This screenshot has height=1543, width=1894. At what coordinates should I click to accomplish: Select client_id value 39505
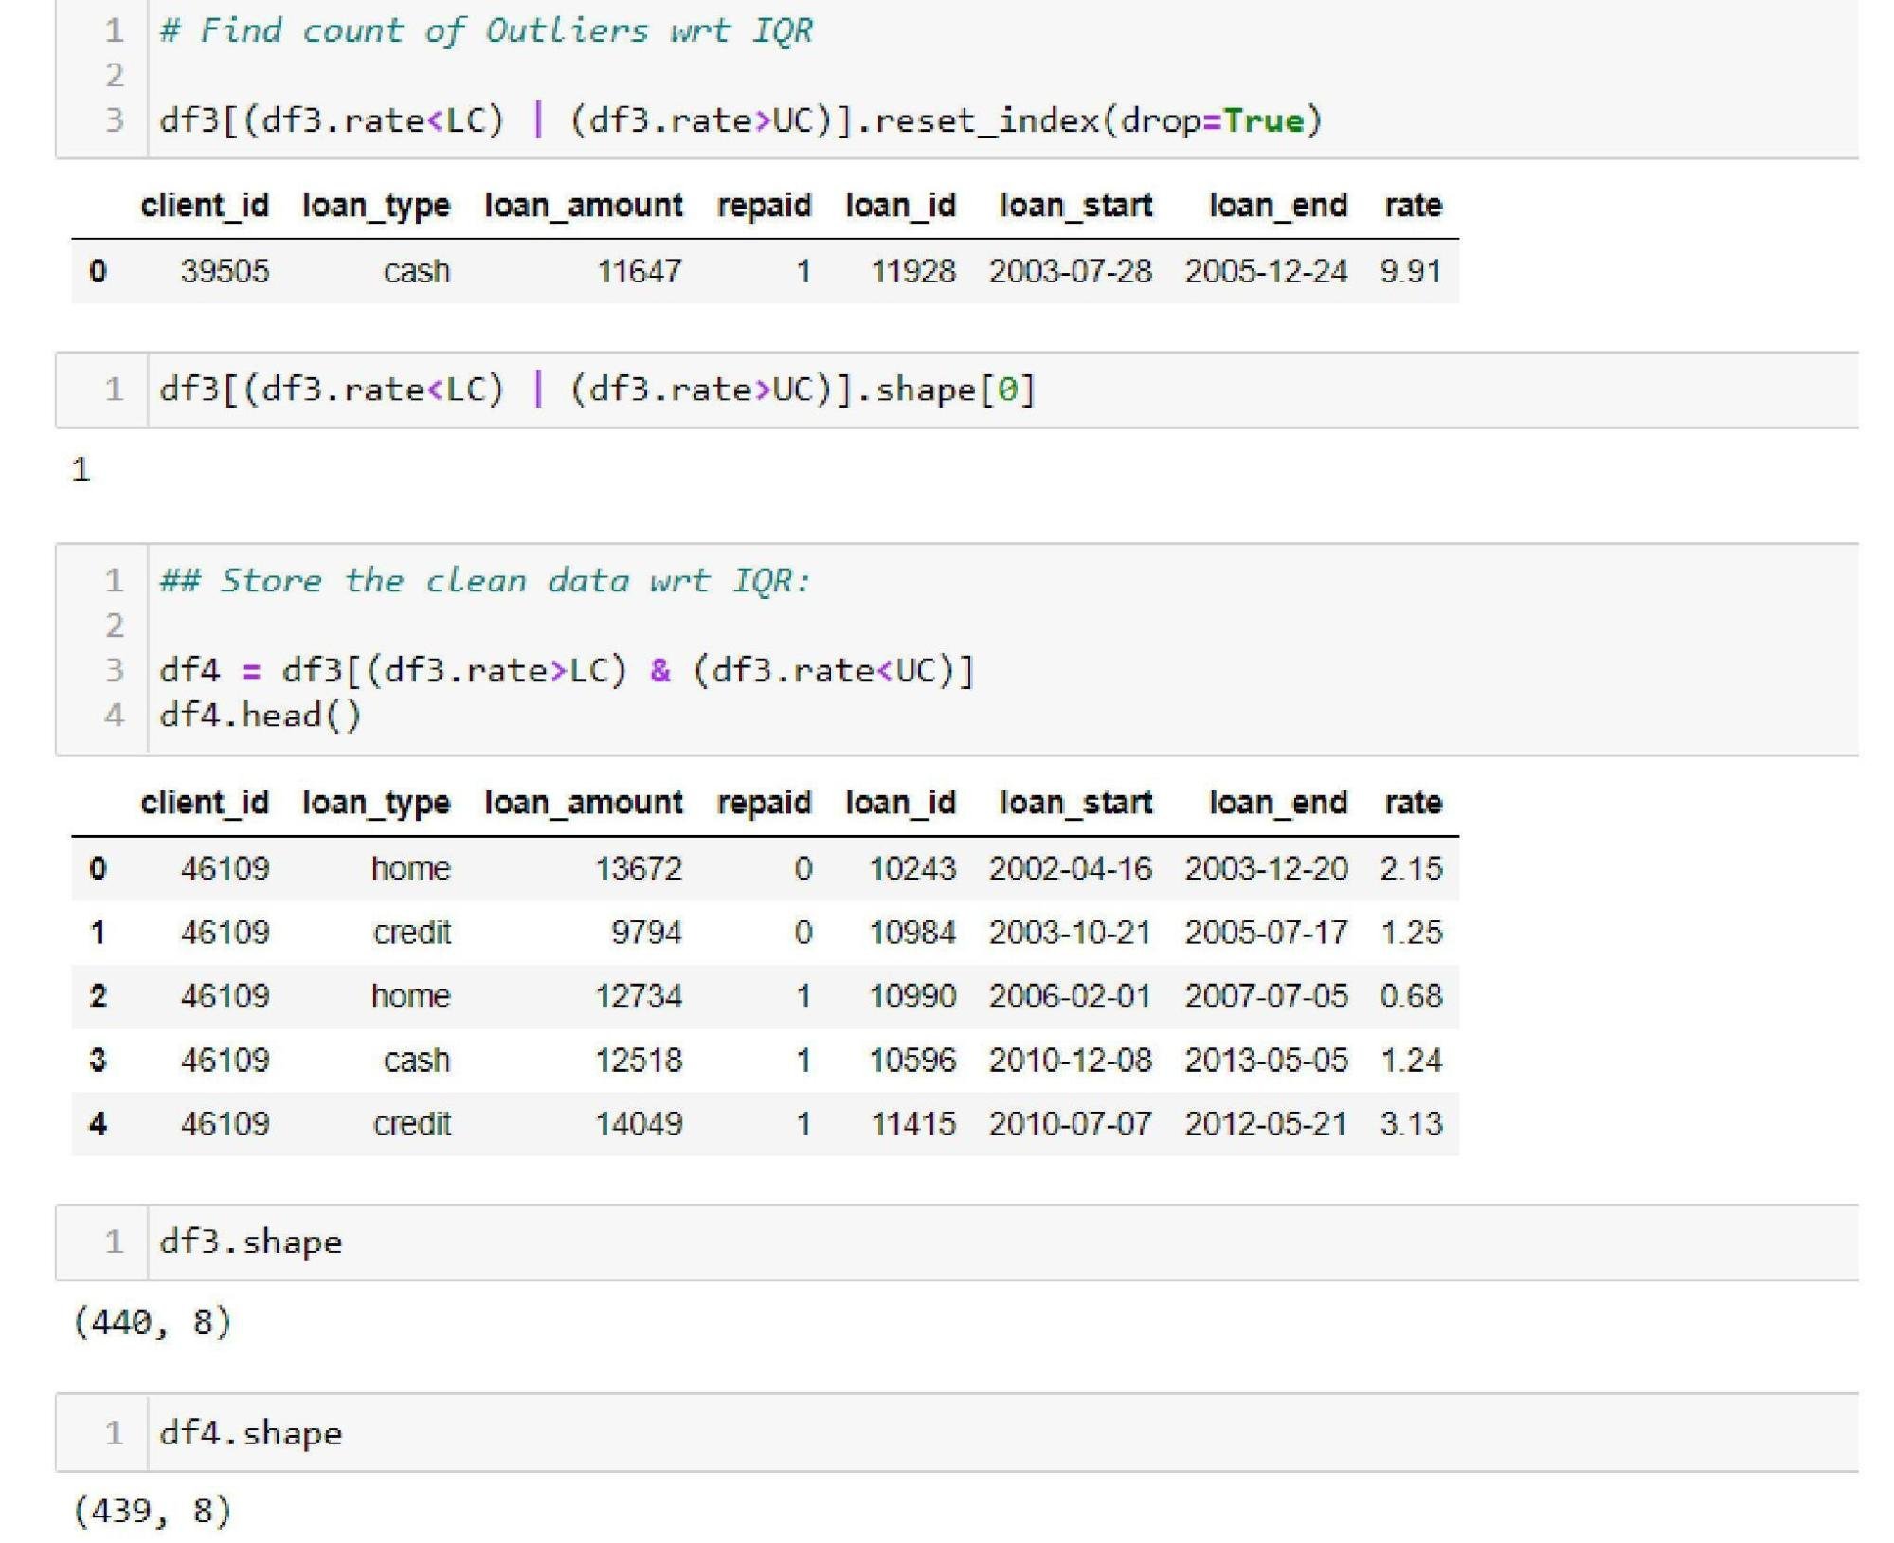click(x=225, y=271)
